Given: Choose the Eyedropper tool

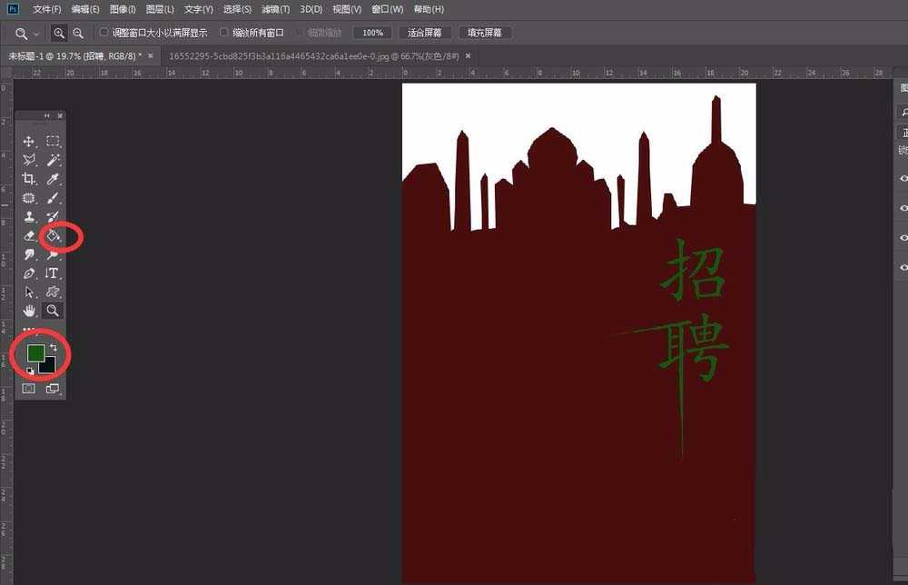Looking at the screenshot, I should click(x=53, y=179).
